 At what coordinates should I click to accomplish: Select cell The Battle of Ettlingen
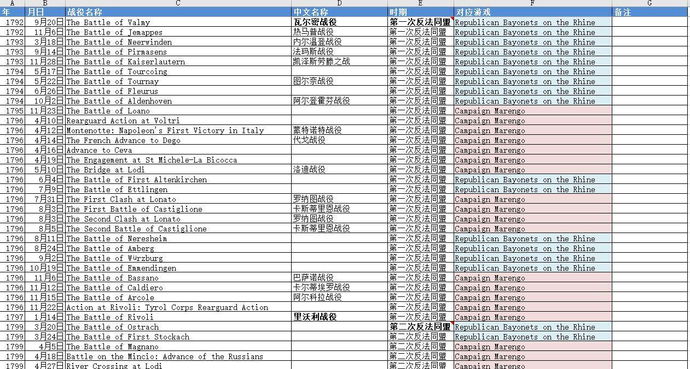tap(178, 189)
